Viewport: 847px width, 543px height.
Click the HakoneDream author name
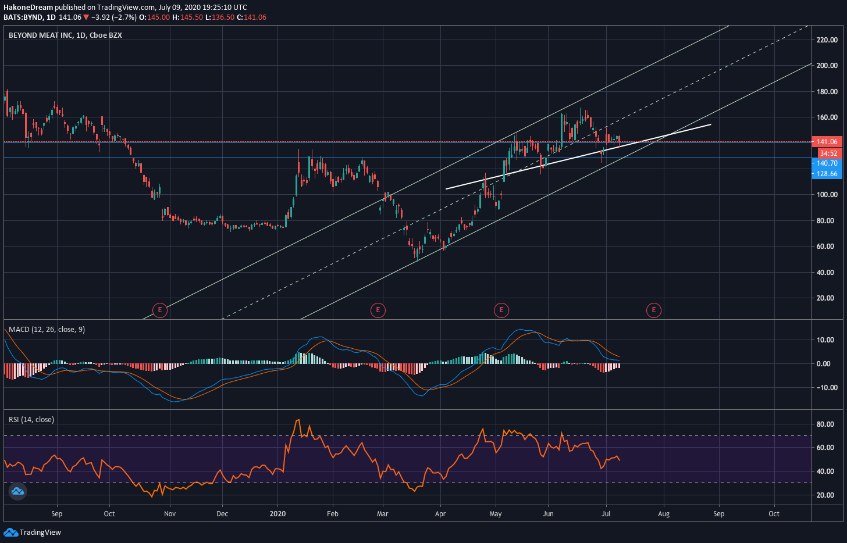click(x=28, y=8)
